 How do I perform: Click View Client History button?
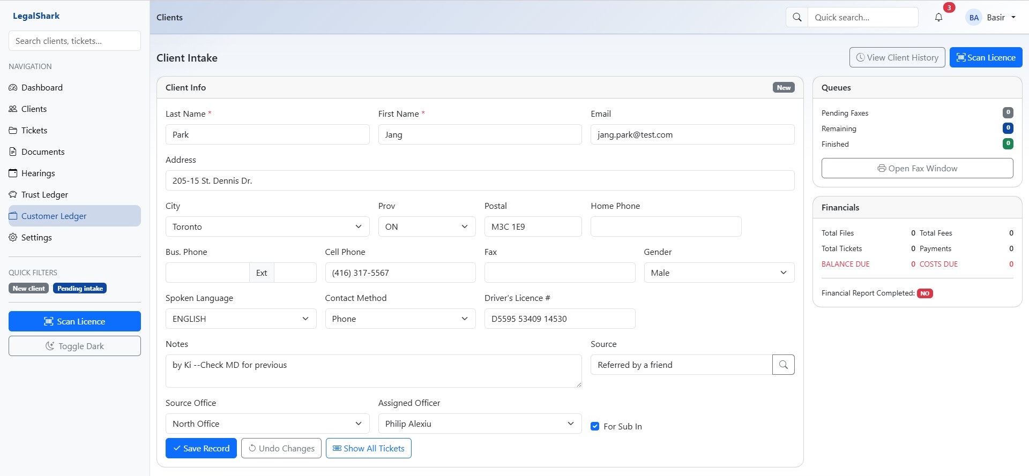point(897,57)
